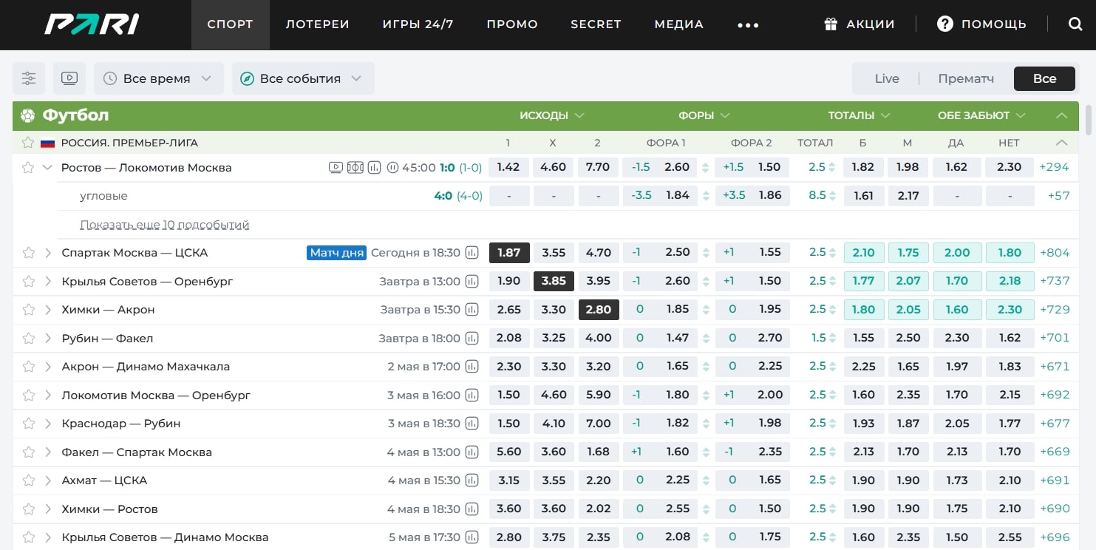Favorite Спартак Москва — ЦСКА with star
The height and width of the screenshot is (550, 1096).
coord(28,253)
